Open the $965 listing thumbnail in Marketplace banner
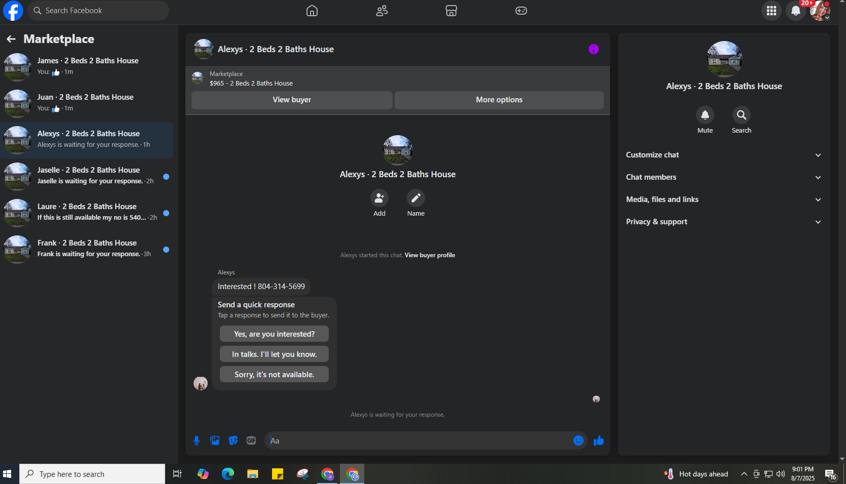 pos(198,78)
